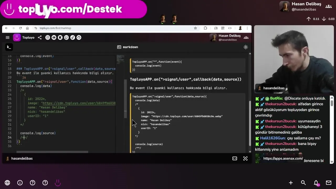336x189 pixels.
Task: Click the TopluyoAPP.on signal/user heading in the preview
Action: [186, 79]
